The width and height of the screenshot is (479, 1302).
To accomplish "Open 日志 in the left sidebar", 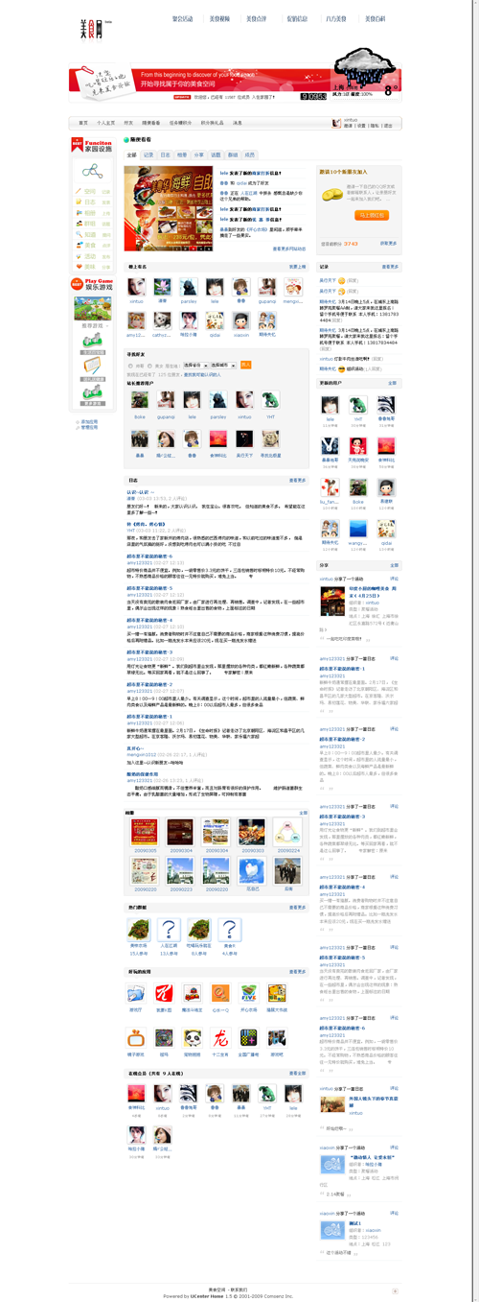I will coord(89,202).
